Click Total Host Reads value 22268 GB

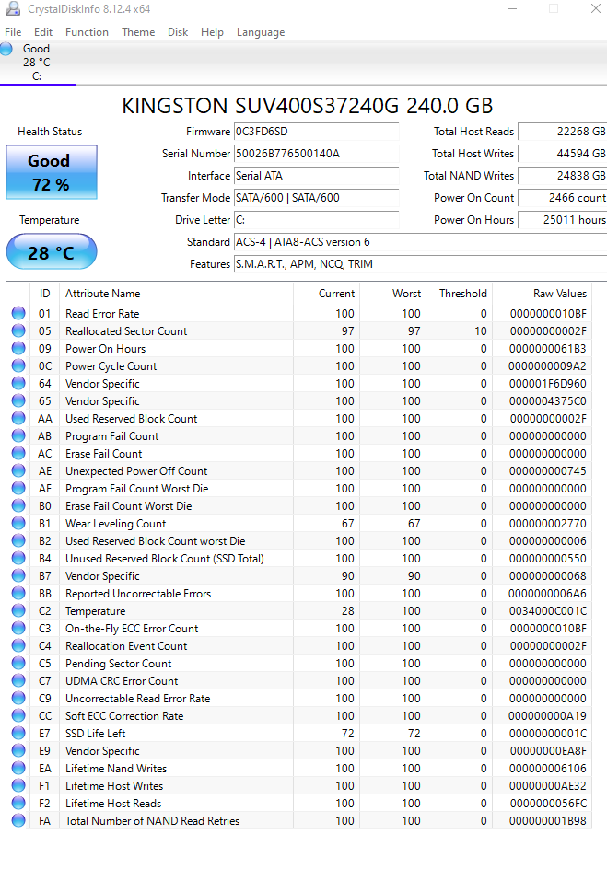tap(562, 132)
